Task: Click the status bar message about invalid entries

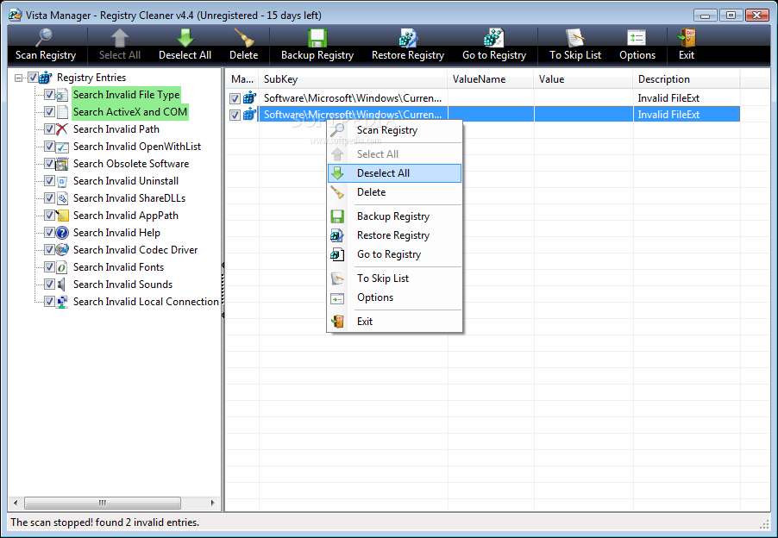Action: [x=104, y=522]
